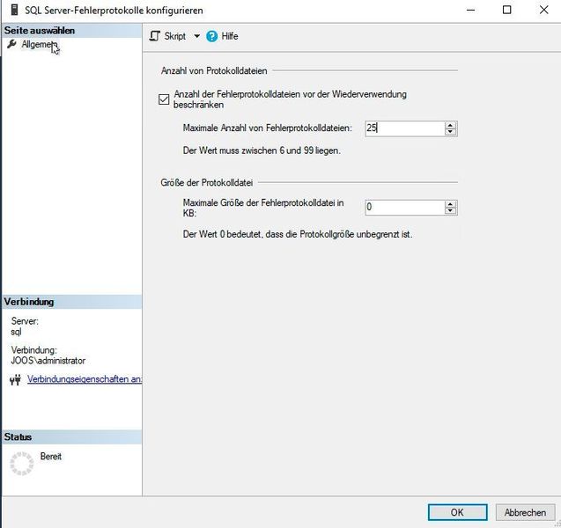Click the Abbrechen button
Screen dimensions: 561x528
tap(525, 512)
